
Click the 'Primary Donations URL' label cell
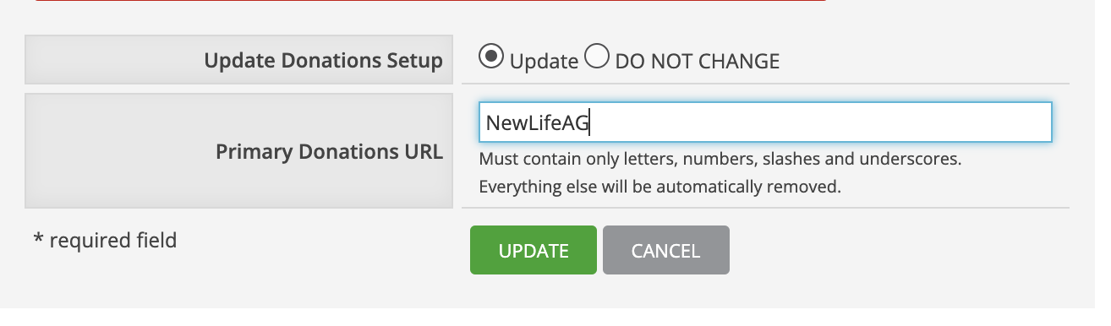point(238,151)
